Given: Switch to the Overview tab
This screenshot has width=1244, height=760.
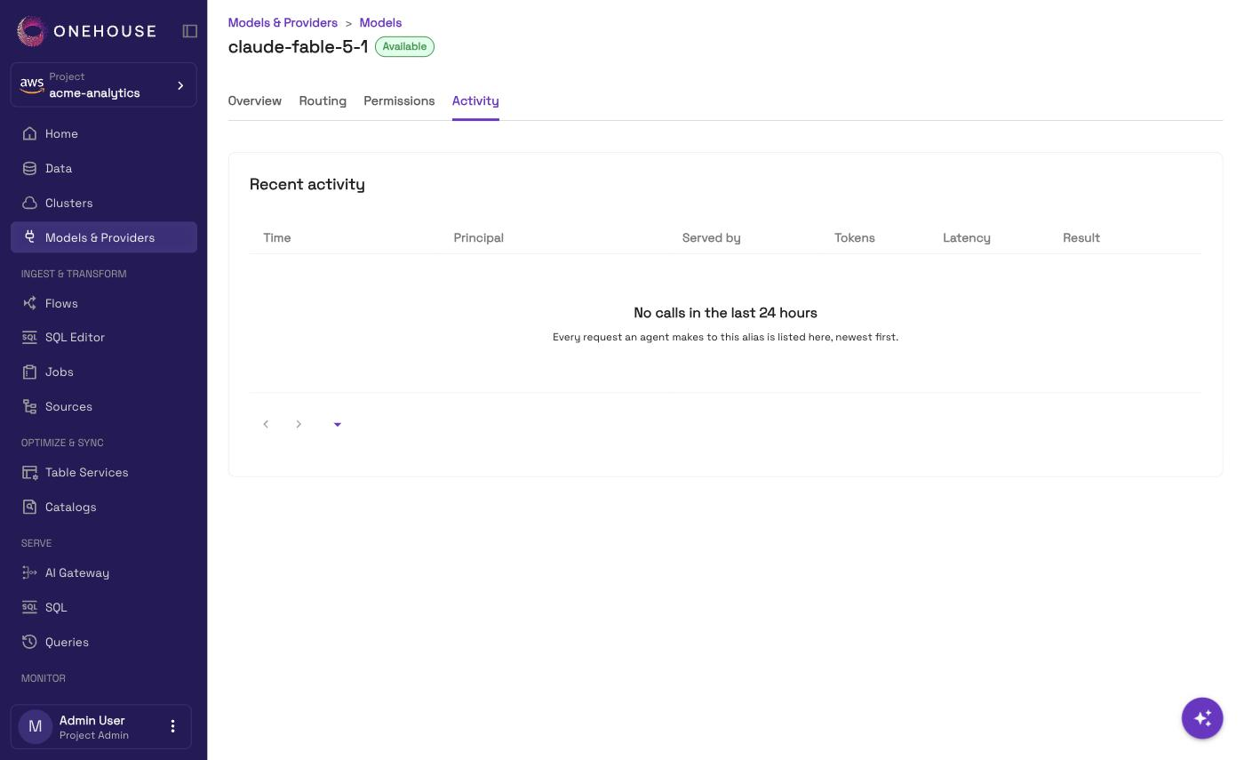Looking at the screenshot, I should 255,100.
